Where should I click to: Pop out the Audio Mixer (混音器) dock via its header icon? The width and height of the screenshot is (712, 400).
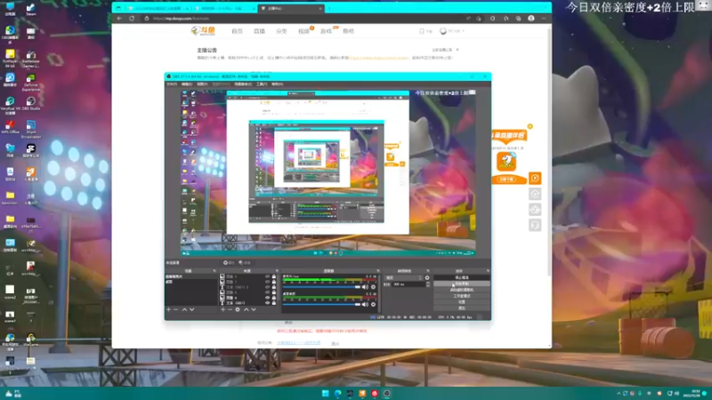(377, 271)
